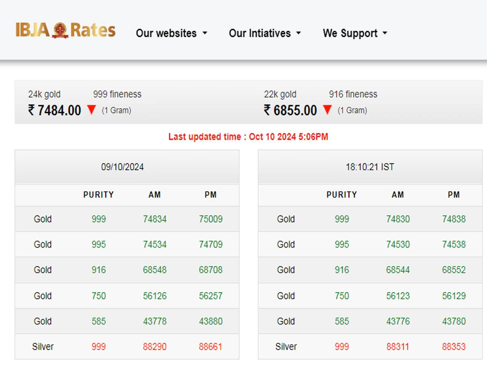Select the 24k gold price ₹ 7484.00
The image size is (487, 365).
pyautogui.click(x=54, y=110)
